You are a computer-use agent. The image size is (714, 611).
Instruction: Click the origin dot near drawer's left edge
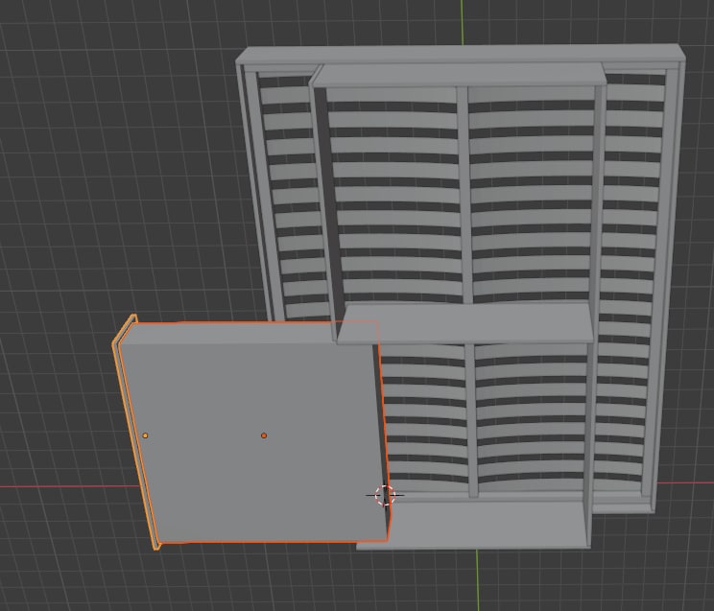coord(145,435)
